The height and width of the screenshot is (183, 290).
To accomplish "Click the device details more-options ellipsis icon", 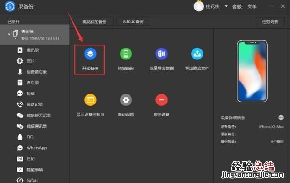I will (x=281, y=118).
